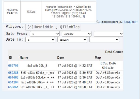
Task: Click the iCCup sender cell
Action: 31,12
